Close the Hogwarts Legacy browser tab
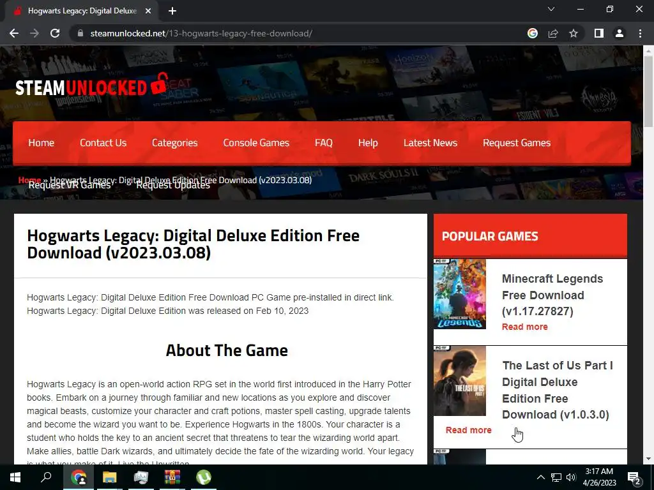The width and height of the screenshot is (654, 490). coord(148,11)
